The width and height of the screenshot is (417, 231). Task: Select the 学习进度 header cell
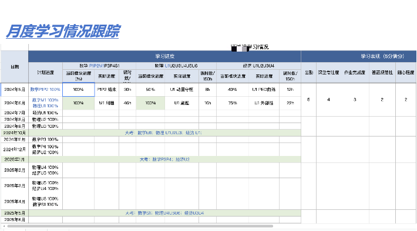[164, 56]
